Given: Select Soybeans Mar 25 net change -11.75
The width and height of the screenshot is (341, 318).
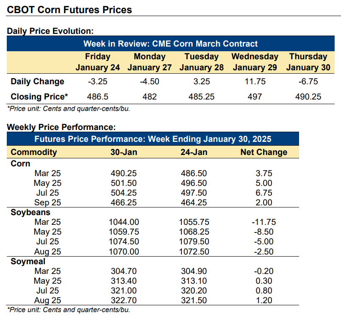Looking at the screenshot, I should click(x=264, y=222).
